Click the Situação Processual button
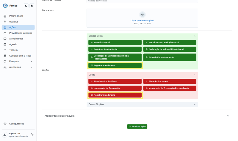Screen dimensions: 238x141 click(x=170, y=81)
